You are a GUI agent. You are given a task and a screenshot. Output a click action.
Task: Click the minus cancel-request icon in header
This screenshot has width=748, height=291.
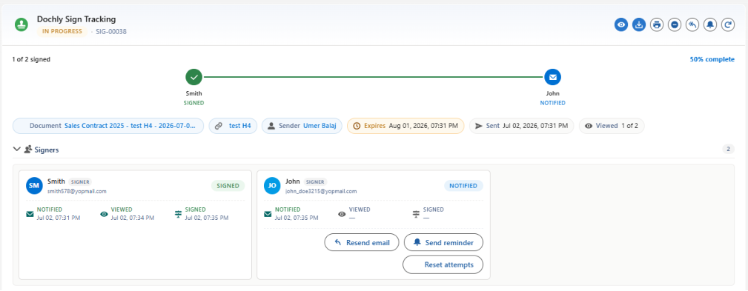click(675, 24)
